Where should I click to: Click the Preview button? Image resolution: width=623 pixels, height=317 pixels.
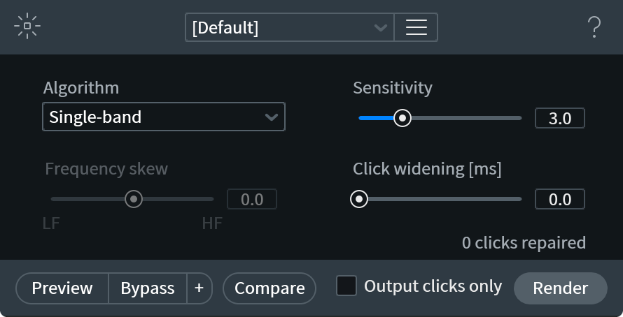62,288
